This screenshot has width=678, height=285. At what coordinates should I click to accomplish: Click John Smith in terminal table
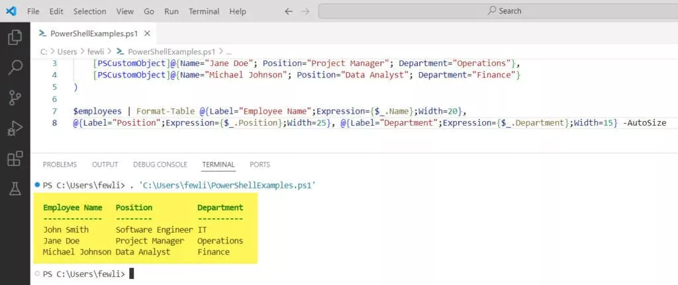click(66, 229)
